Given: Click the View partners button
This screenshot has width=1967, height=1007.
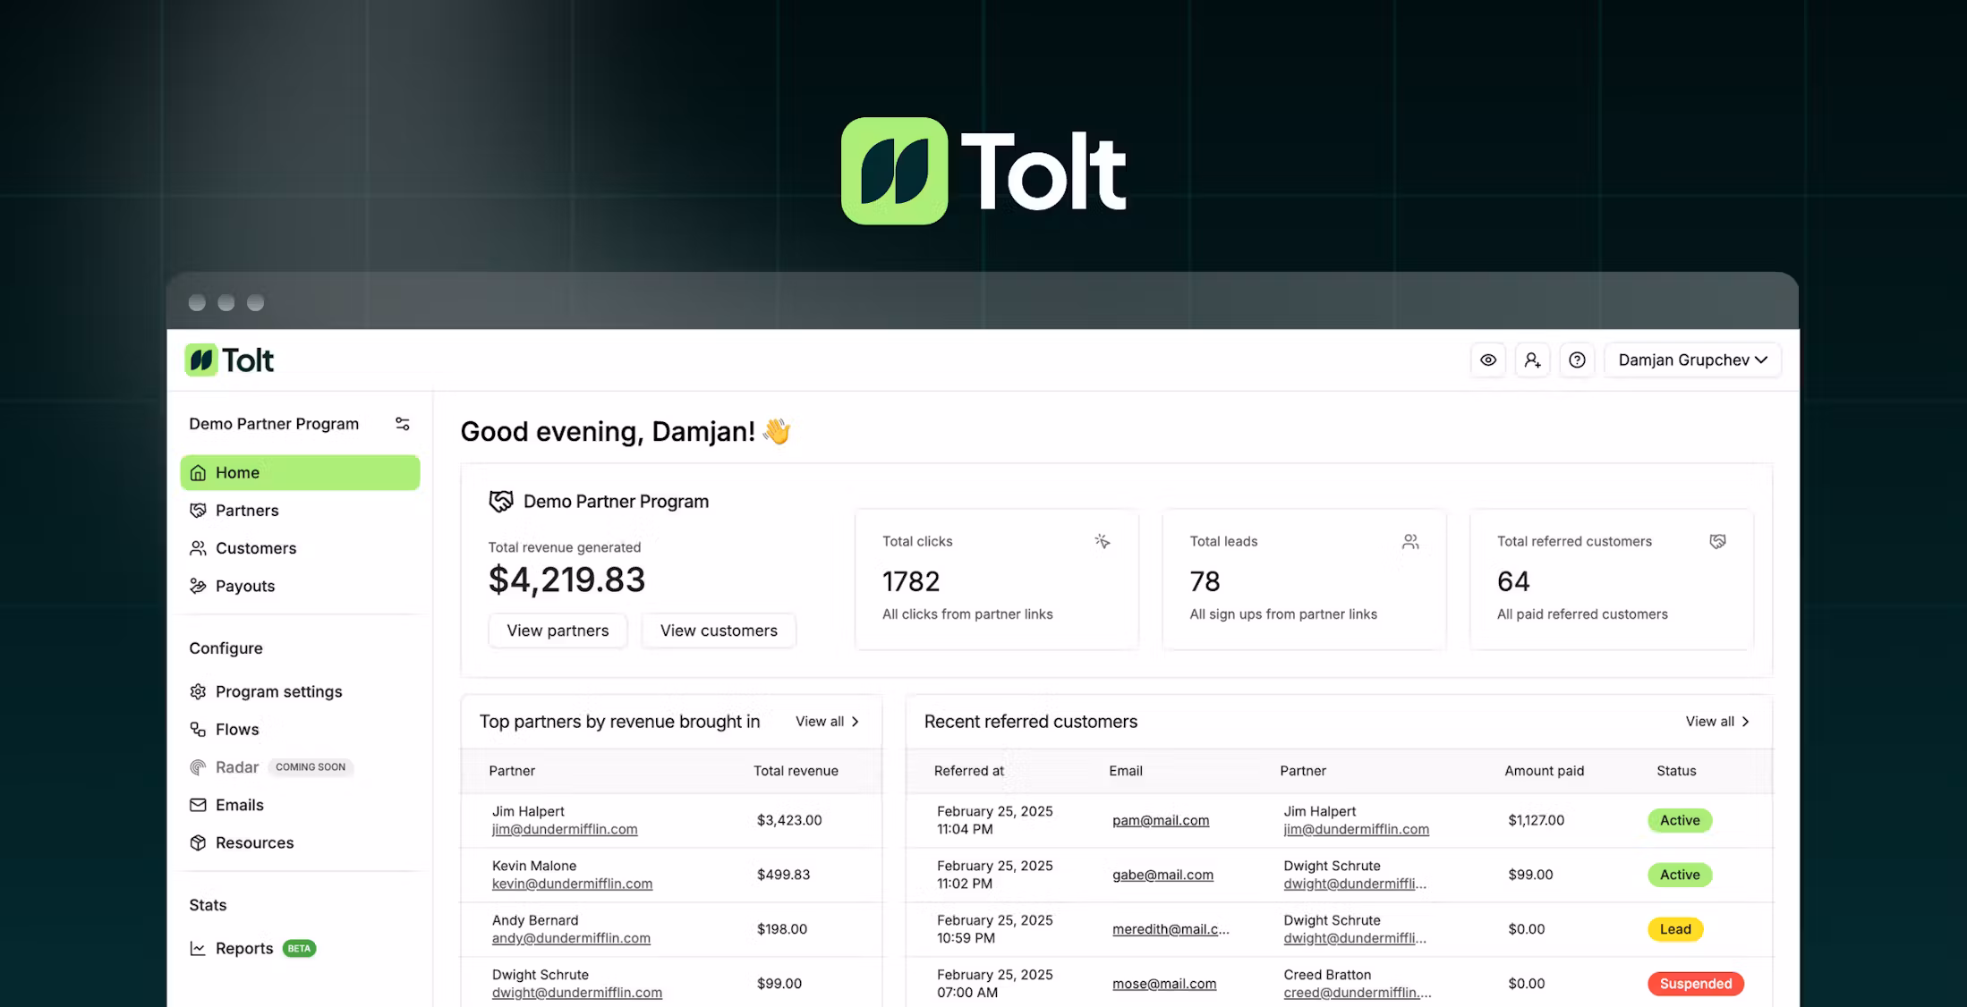Looking at the screenshot, I should 558,630.
